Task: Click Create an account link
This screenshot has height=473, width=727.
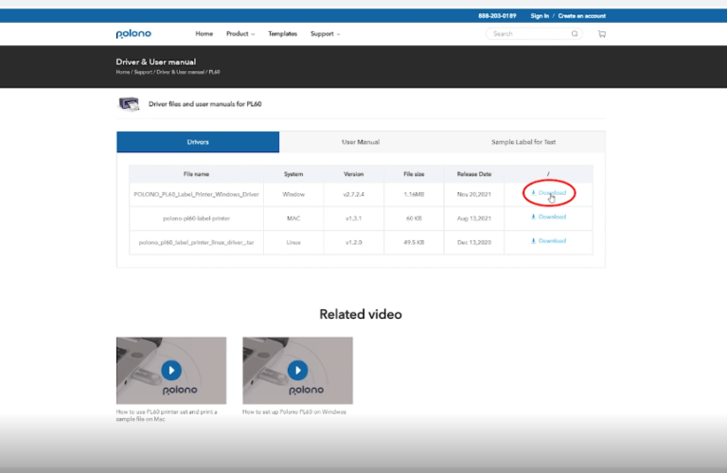Action: pyautogui.click(x=582, y=16)
